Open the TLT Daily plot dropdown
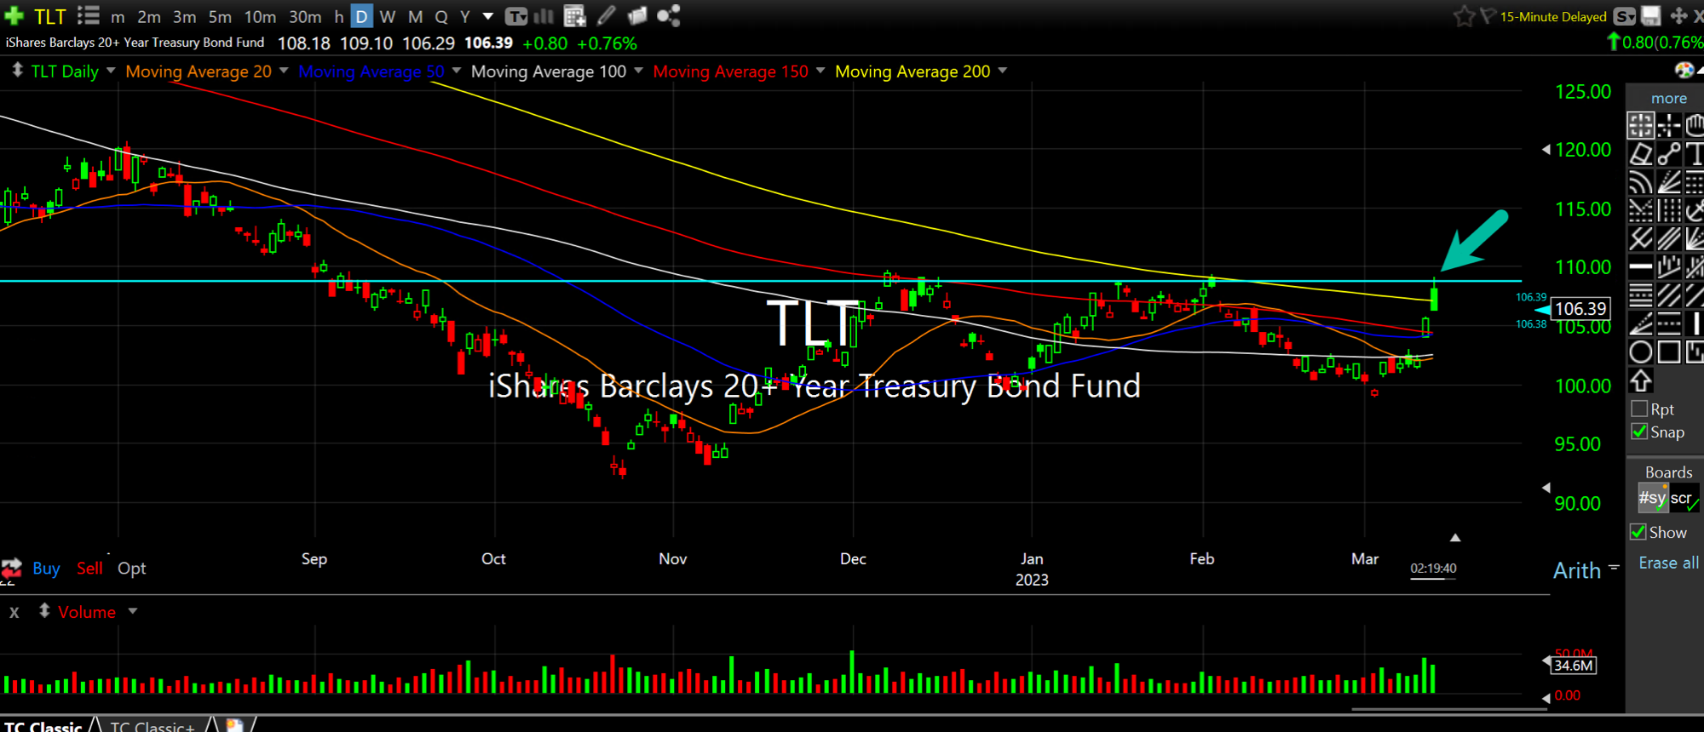Image resolution: width=1704 pixels, height=732 pixels. 110,71
